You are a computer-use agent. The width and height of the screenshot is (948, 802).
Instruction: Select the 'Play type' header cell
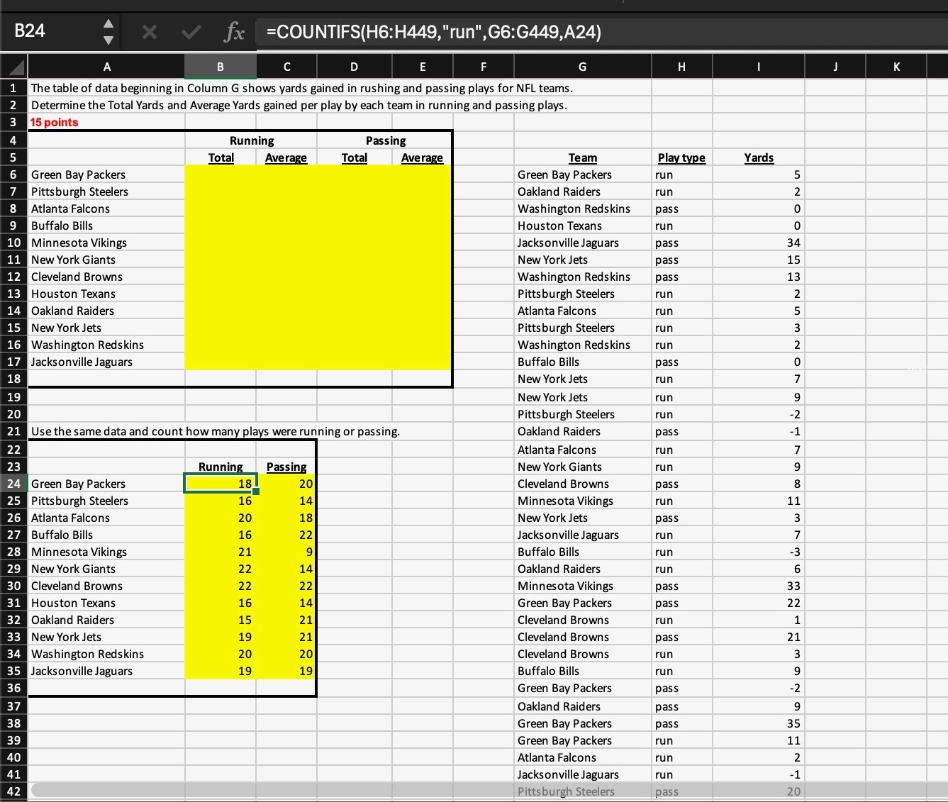[681, 157]
